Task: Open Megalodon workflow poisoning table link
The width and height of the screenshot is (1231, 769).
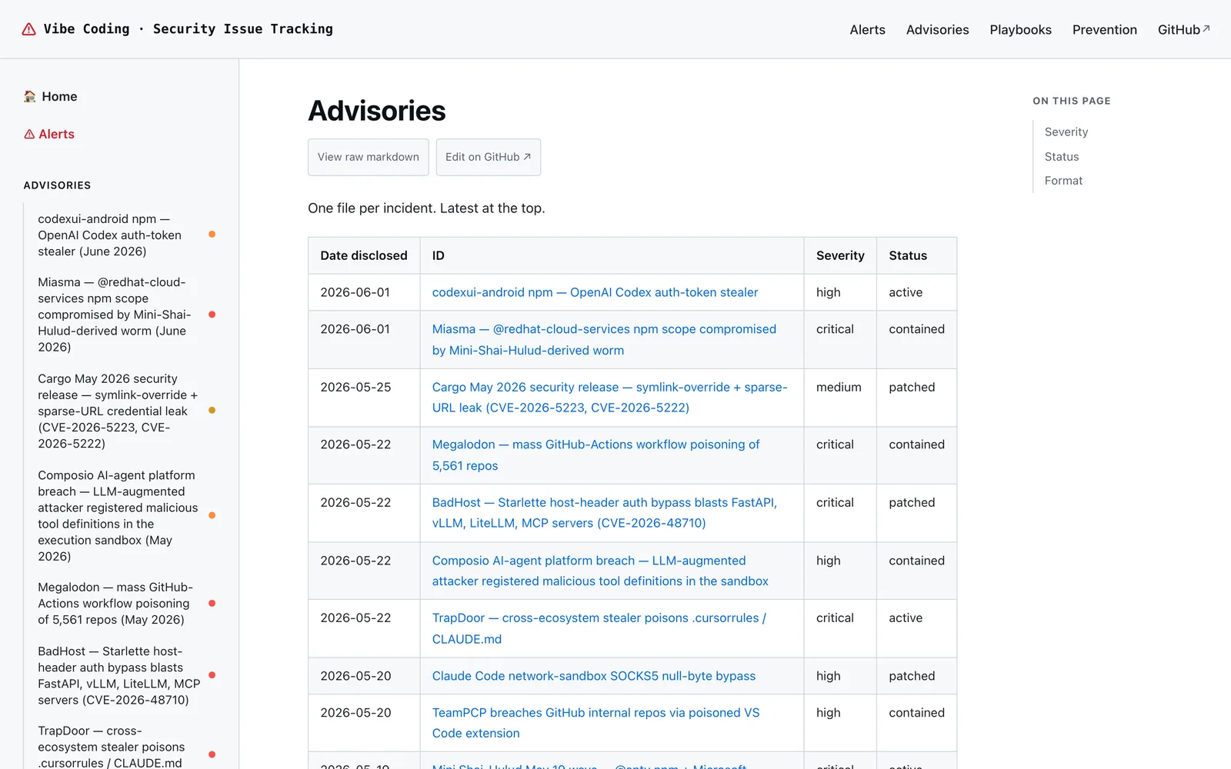Action: click(595, 455)
